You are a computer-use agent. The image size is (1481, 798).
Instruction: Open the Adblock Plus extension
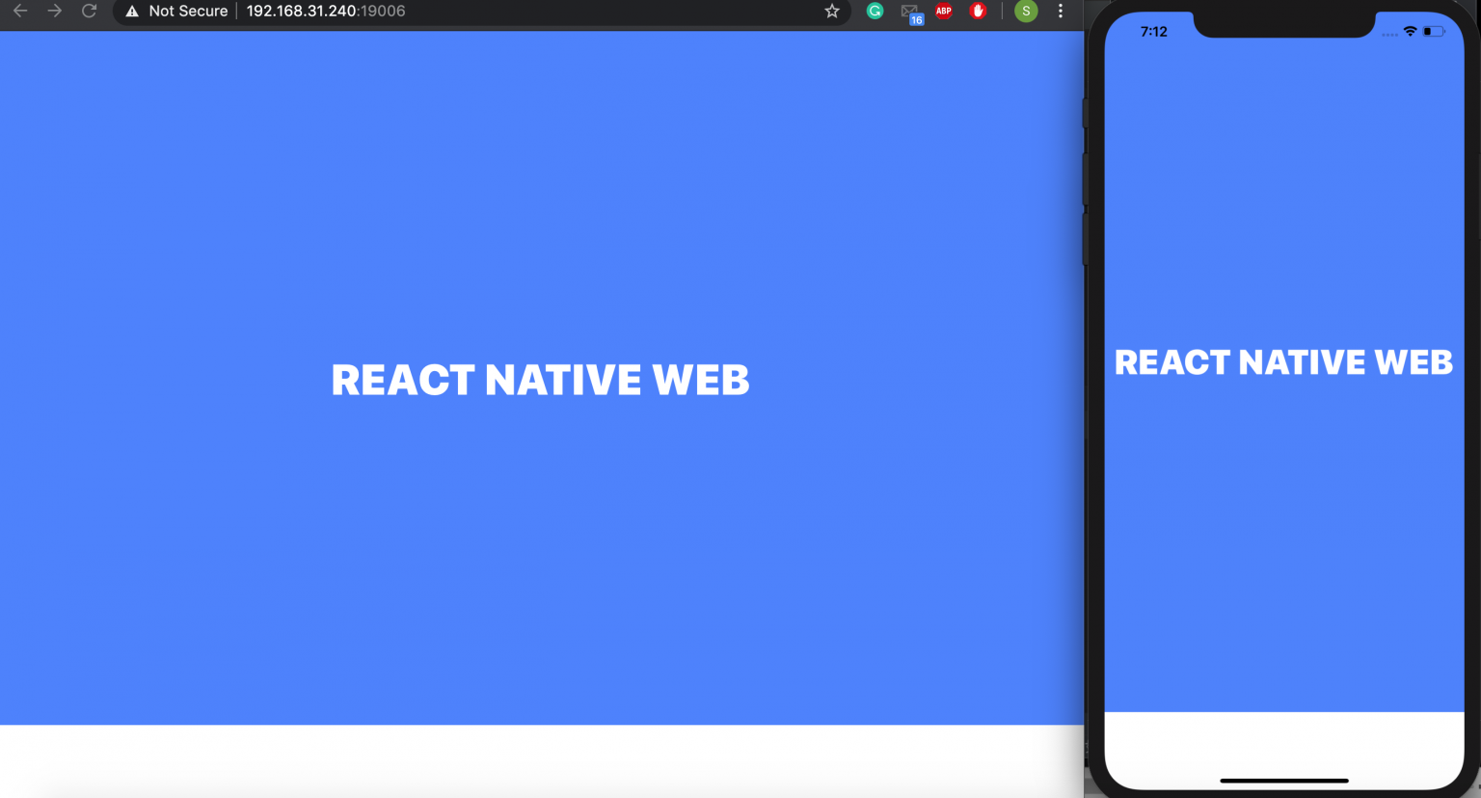pyautogui.click(x=943, y=12)
